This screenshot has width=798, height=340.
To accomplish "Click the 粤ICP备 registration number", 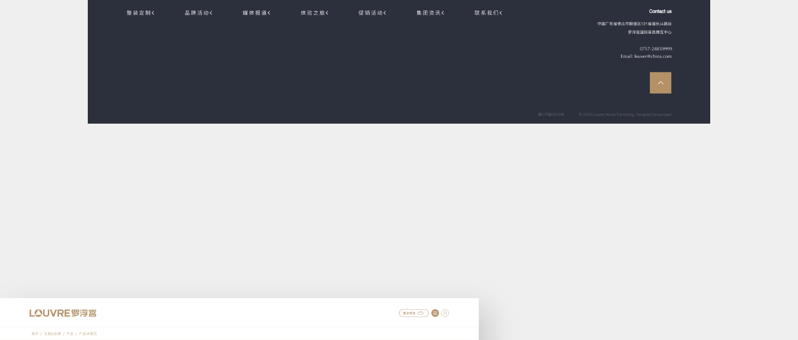I will (x=551, y=115).
